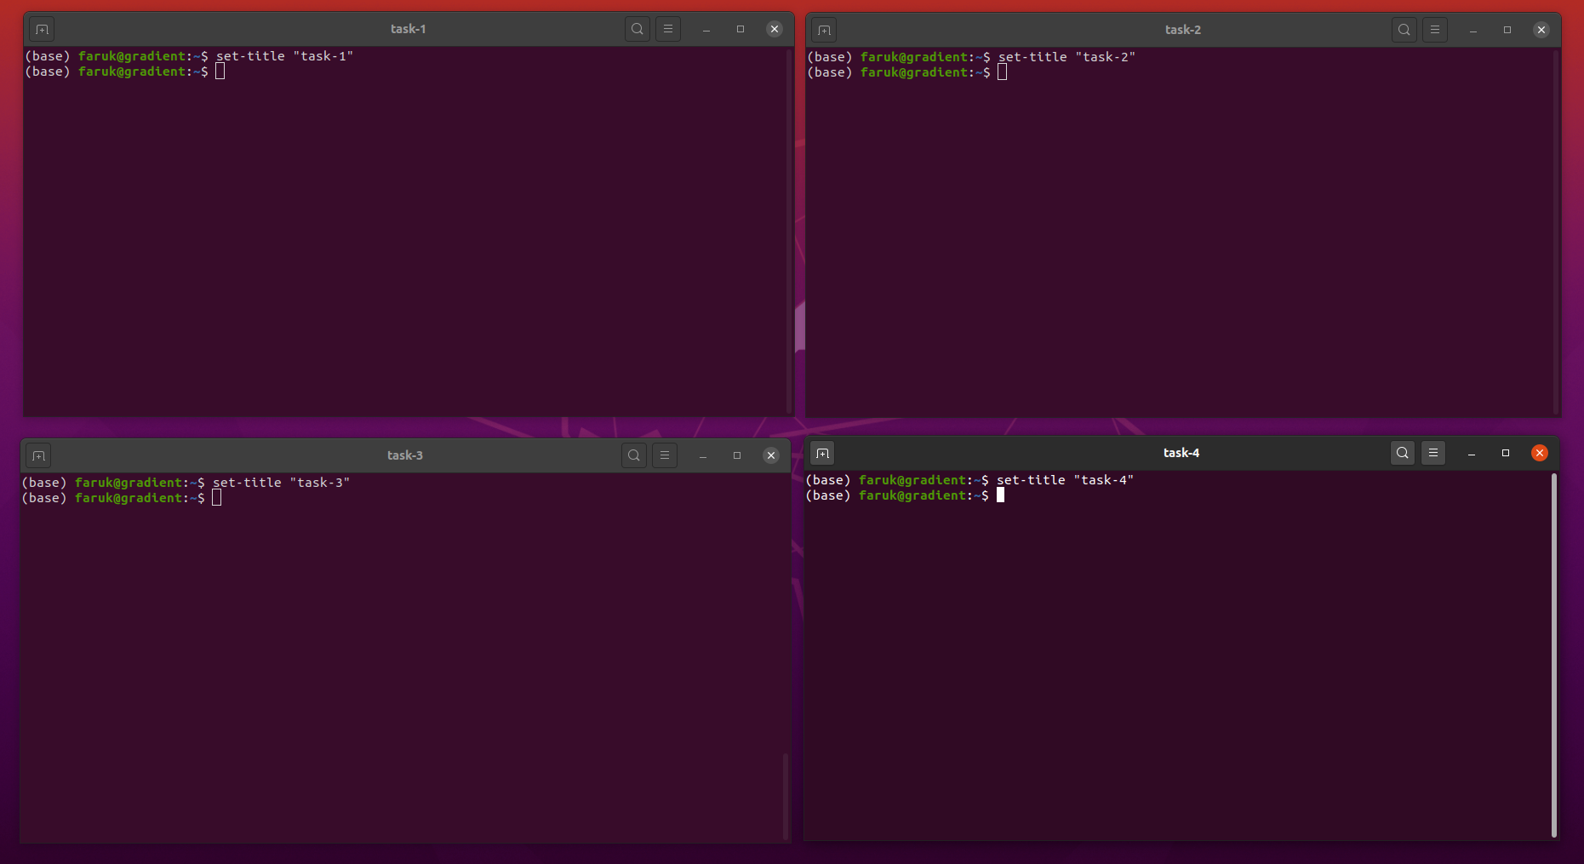Screen dimensions: 1584x864
Task: Close the task-3 terminal window
Action: [771, 455]
